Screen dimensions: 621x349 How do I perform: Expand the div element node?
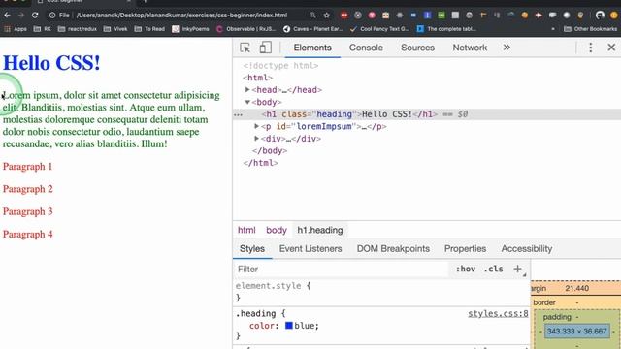click(256, 139)
